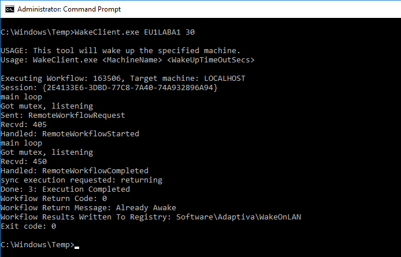Viewport: 401px width, 257px height.
Task: Click the WakeClient.exe EU1LABA1 30 command line
Action: pos(98,32)
